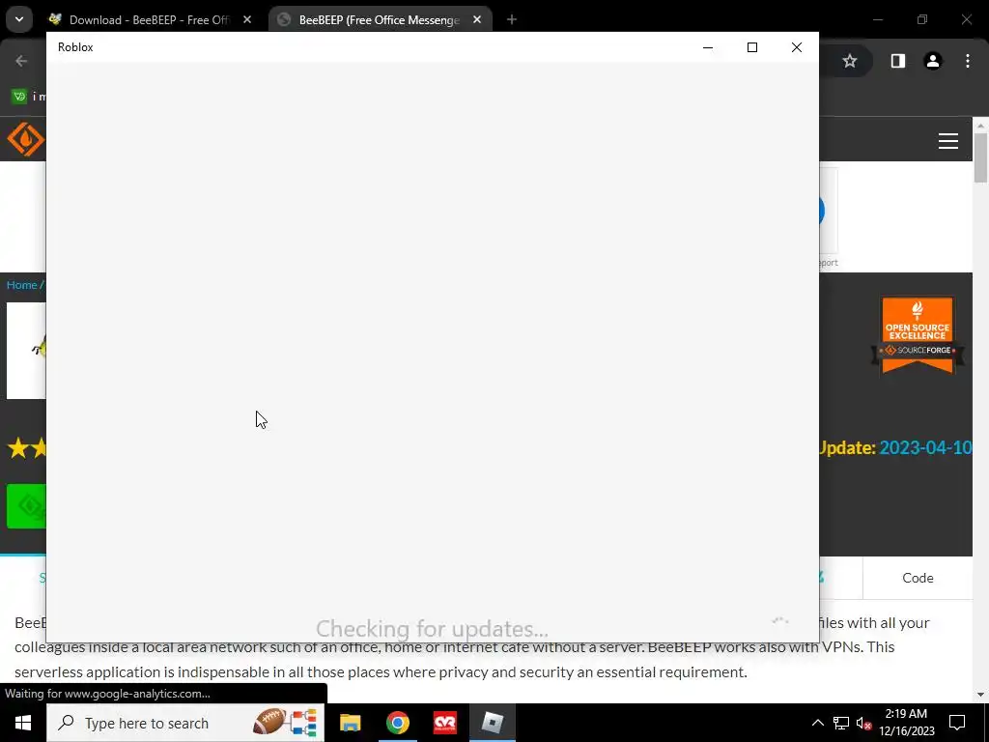Viewport: 989px width, 742px height.
Task: Close the BeeBEEP Free Office Messenger tab
Action: [x=477, y=19]
